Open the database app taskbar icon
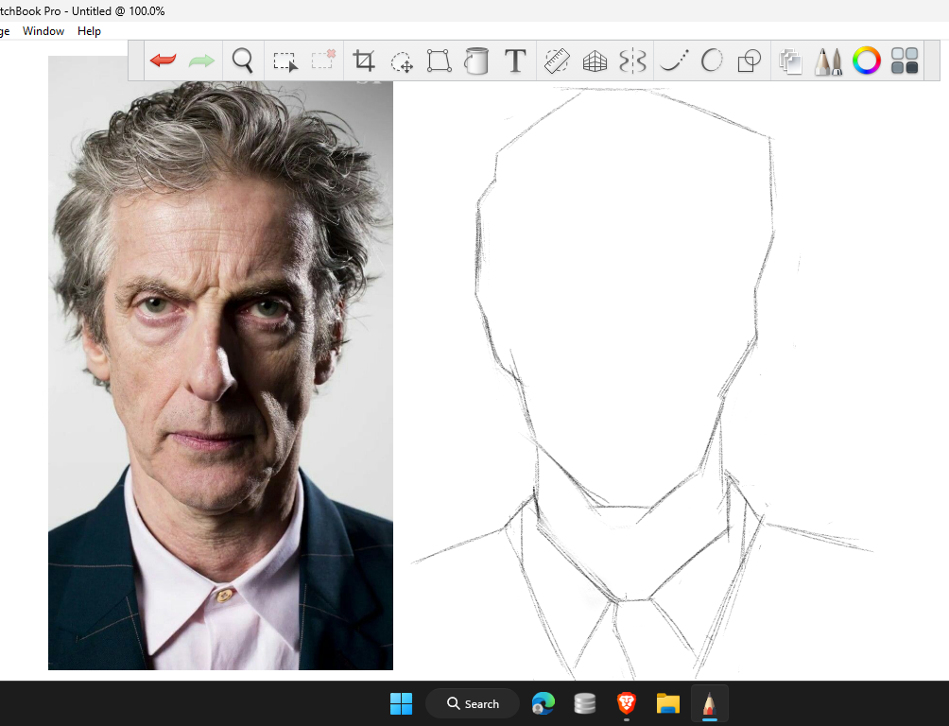The image size is (949, 726). click(585, 703)
